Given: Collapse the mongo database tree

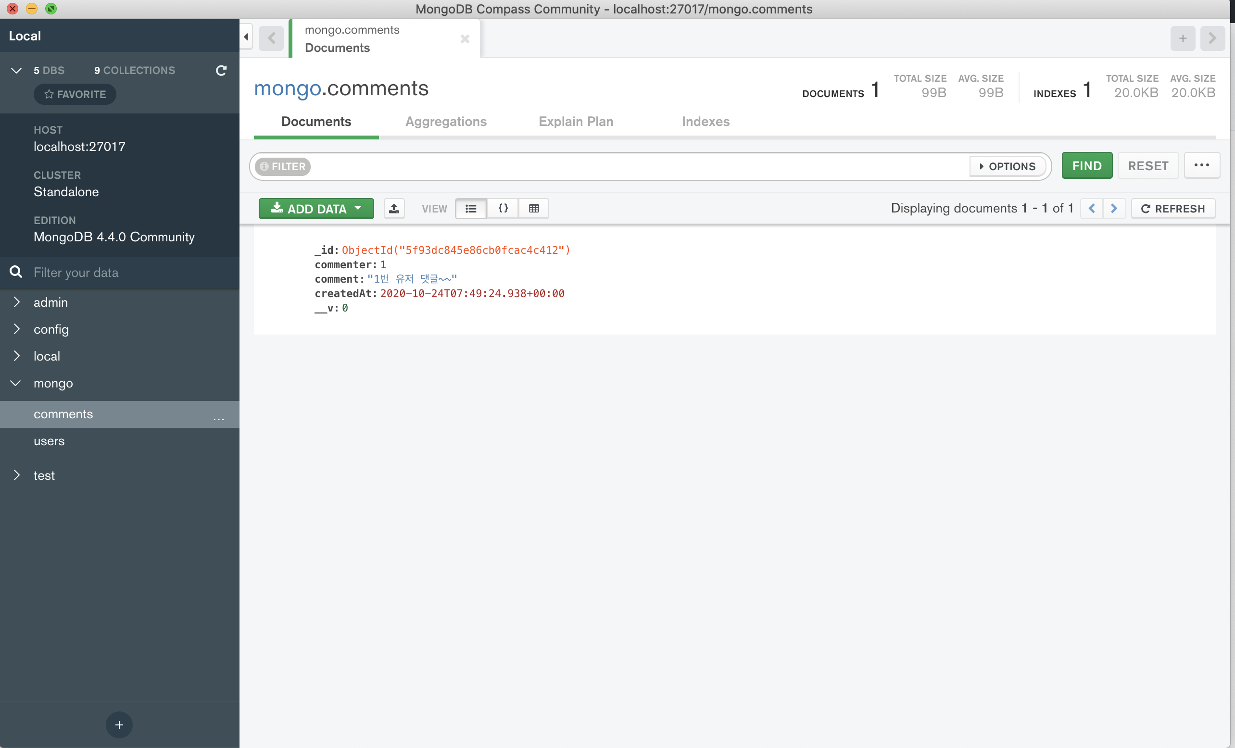Looking at the screenshot, I should click(x=16, y=383).
